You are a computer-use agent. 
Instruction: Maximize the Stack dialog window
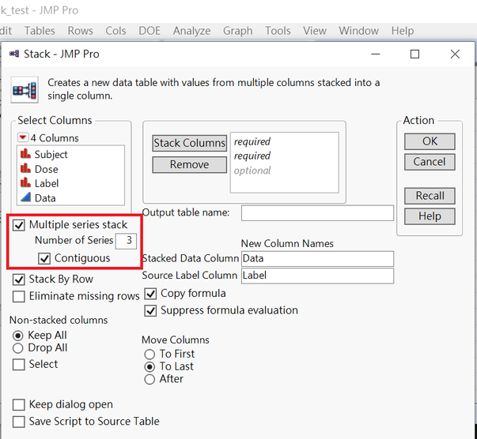[x=415, y=54]
